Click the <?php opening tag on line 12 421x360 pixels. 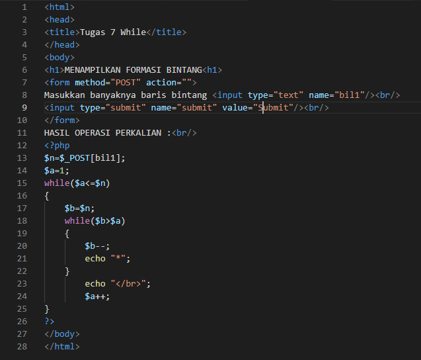(57, 146)
